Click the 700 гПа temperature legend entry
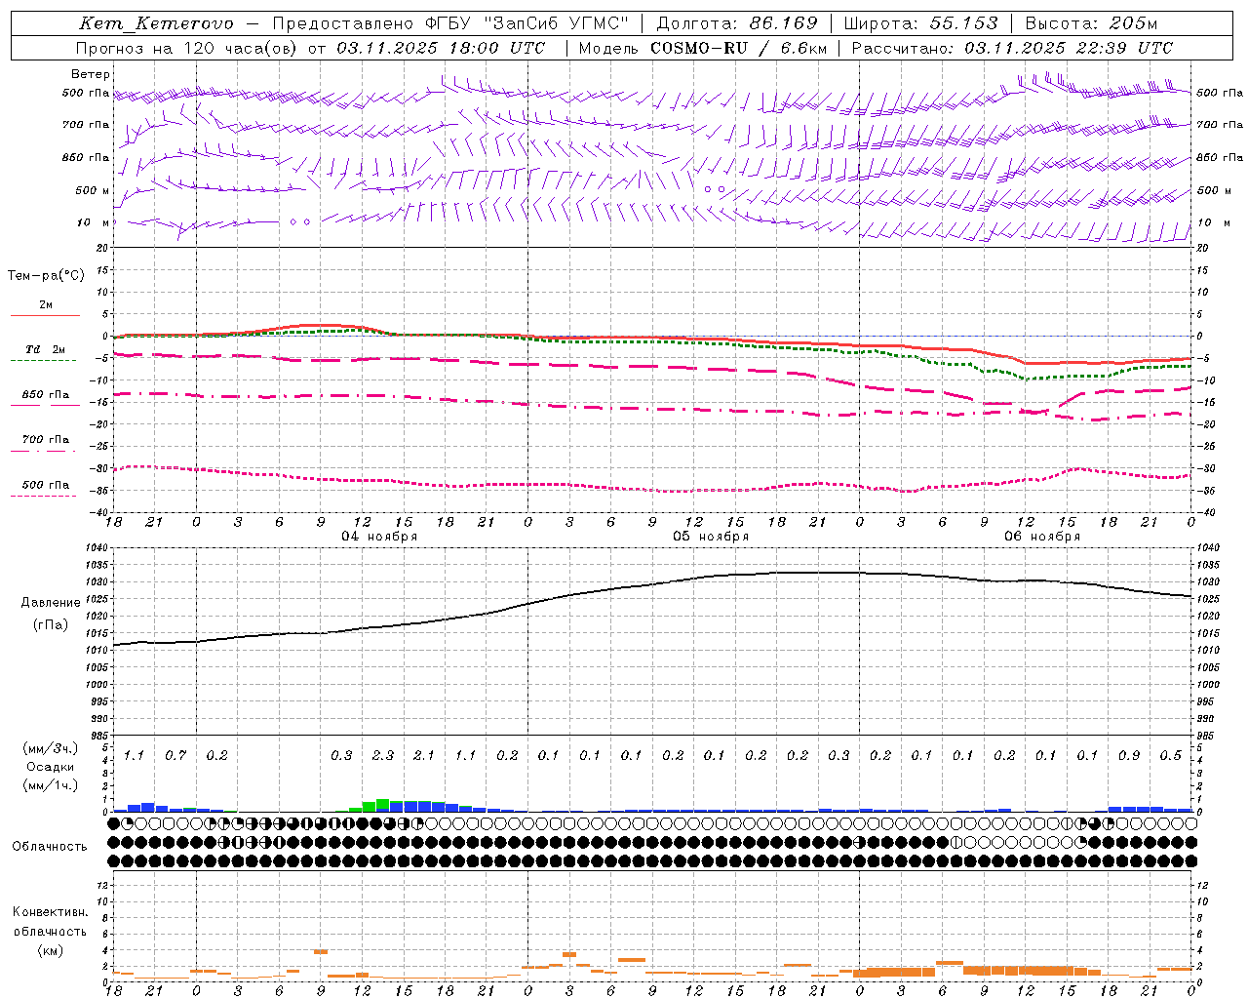 click(46, 440)
